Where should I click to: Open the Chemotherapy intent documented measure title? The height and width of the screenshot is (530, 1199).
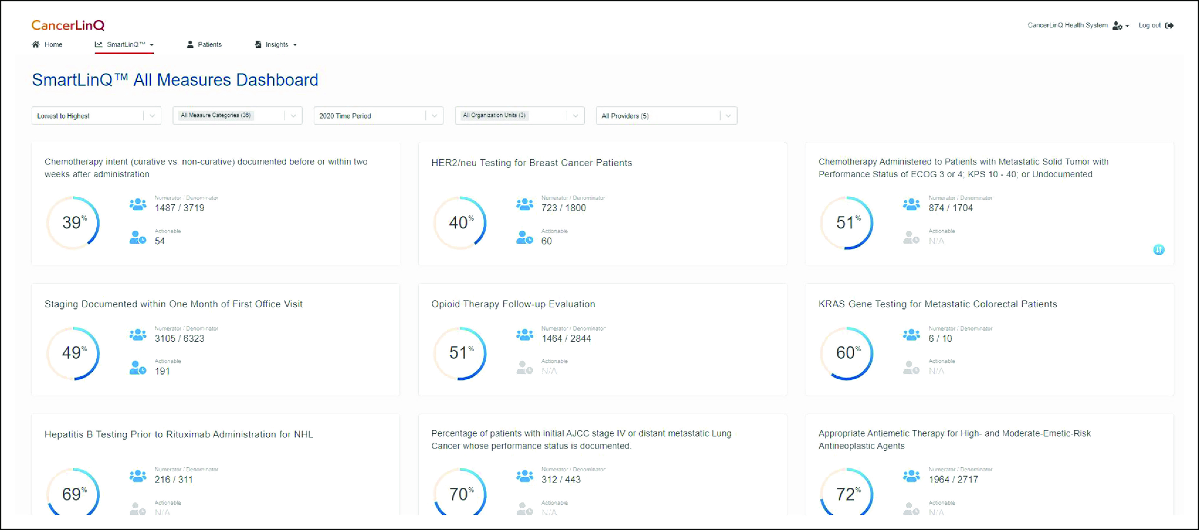tap(206, 168)
